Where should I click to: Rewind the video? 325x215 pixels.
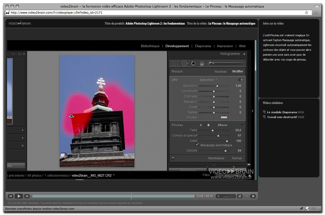[10, 196]
